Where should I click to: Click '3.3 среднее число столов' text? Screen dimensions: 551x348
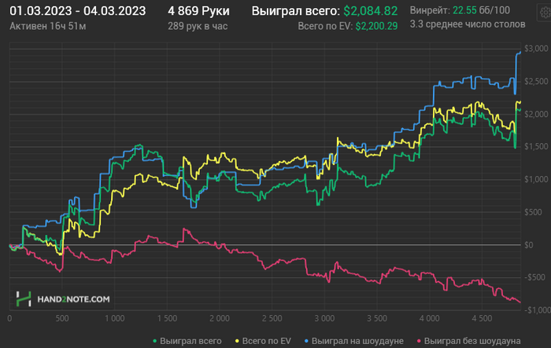click(468, 24)
